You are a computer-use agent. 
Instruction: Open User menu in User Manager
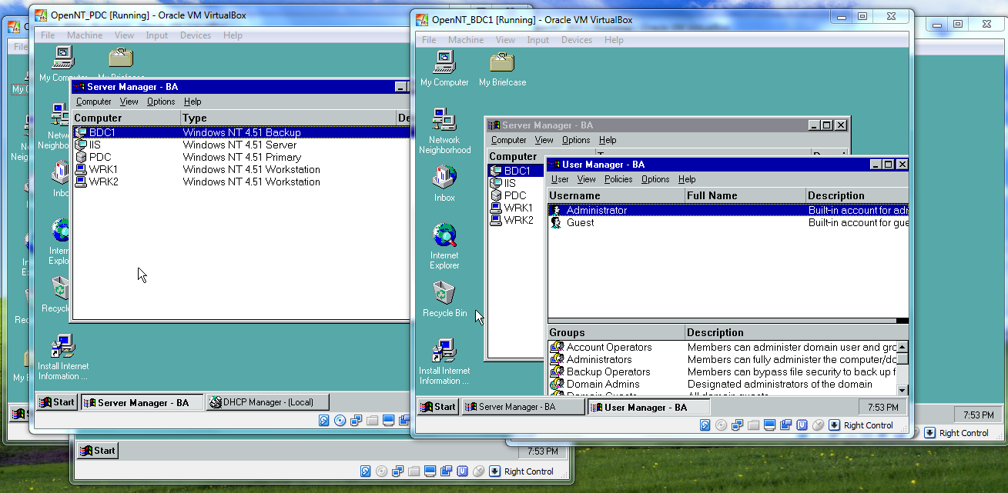(x=560, y=179)
